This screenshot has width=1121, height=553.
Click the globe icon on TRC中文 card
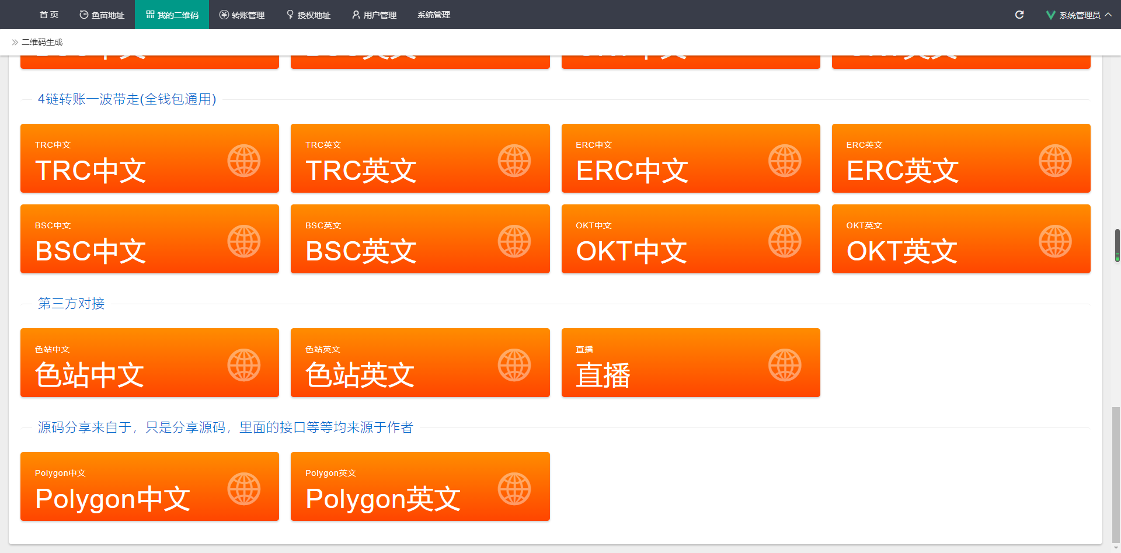pyautogui.click(x=244, y=161)
